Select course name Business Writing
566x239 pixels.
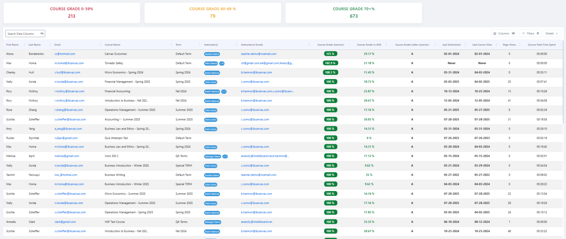[115, 175]
